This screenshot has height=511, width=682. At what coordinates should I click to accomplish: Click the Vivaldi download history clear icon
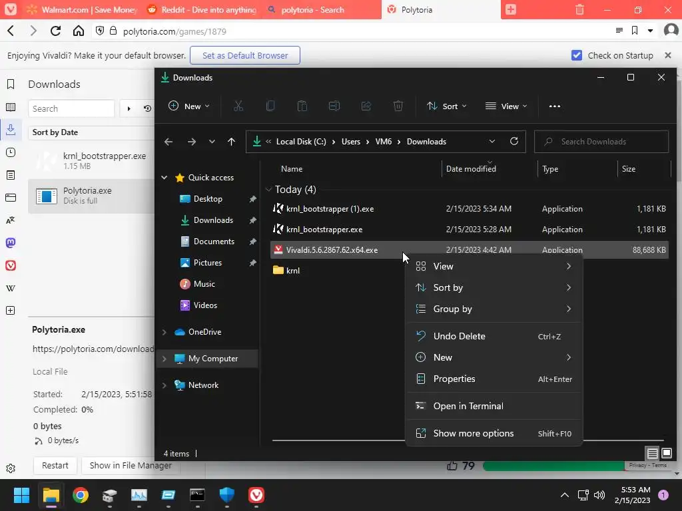coord(147,108)
